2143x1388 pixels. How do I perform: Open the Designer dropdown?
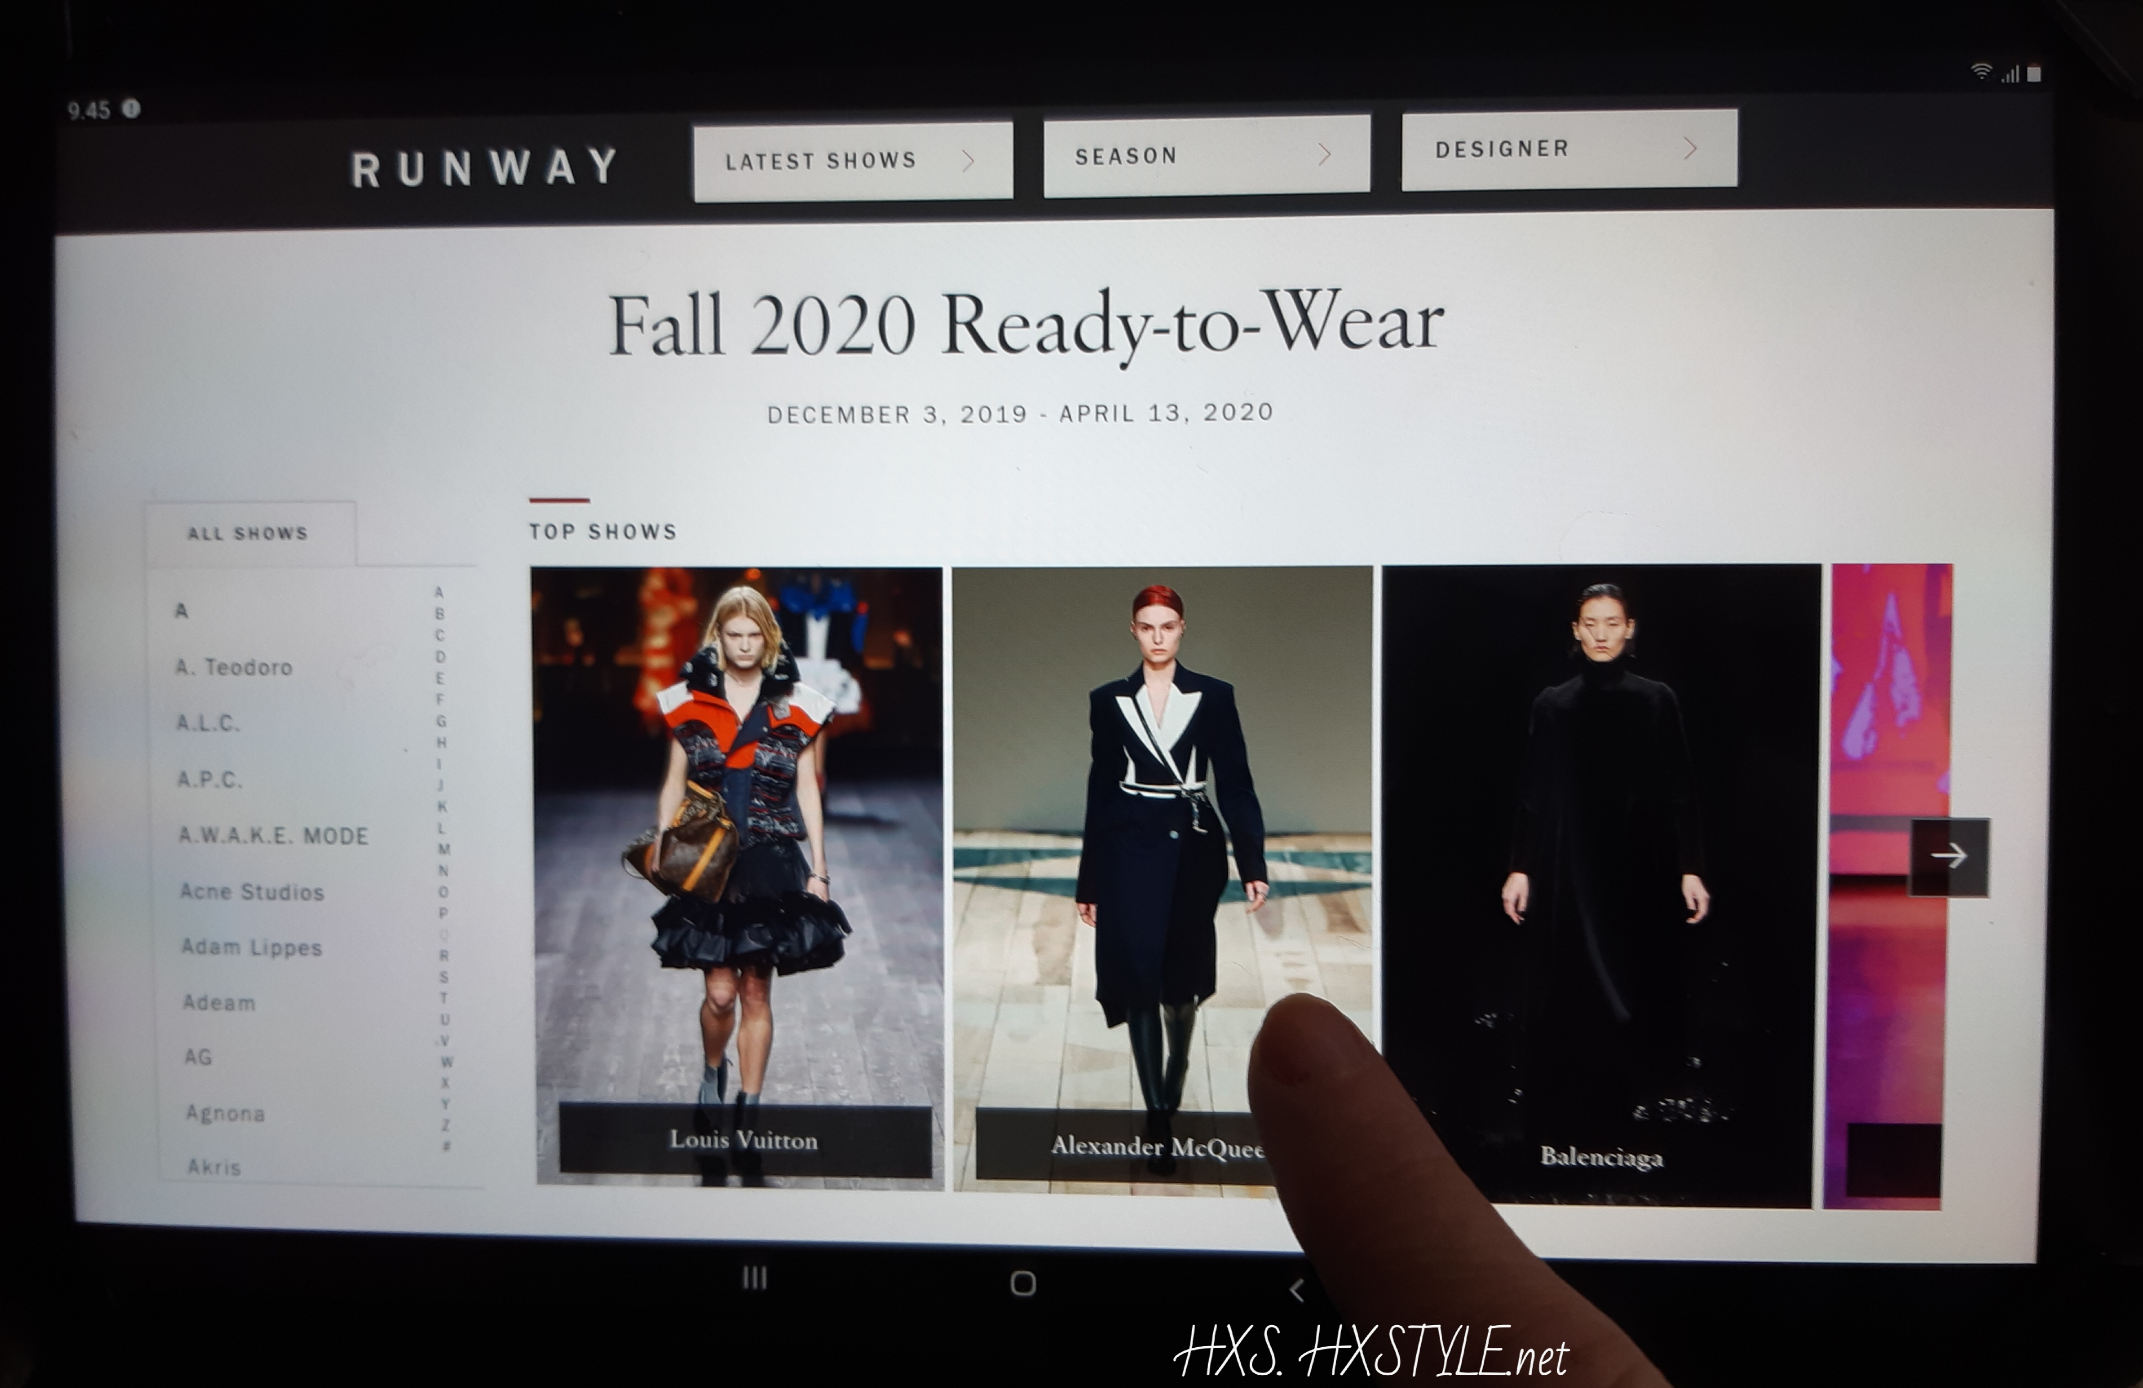[1569, 150]
